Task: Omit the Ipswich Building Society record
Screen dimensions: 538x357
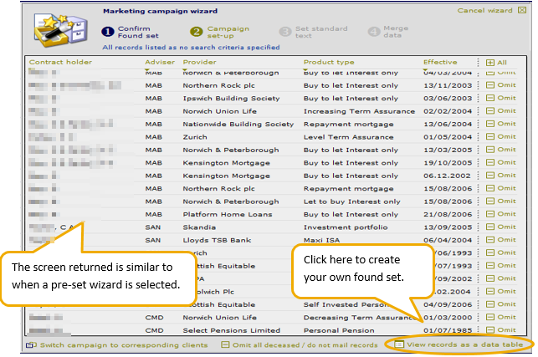Action: [x=501, y=98]
